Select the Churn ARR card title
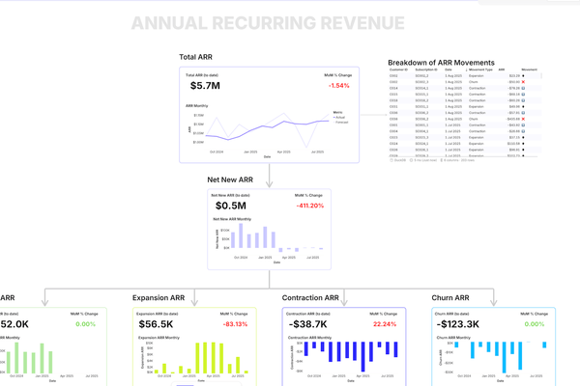580x386 pixels. click(449, 298)
